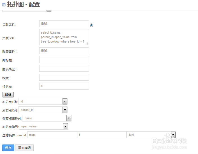Image resolution: width=198 pixels, height=154 pixels.
Task: Open the 树节点ID列 dropdown arrow
Action: click(x=65, y=101)
